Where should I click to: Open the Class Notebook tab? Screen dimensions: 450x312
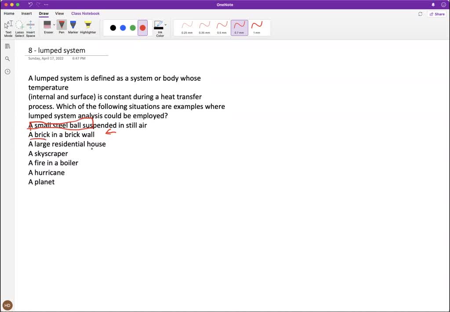(x=85, y=14)
